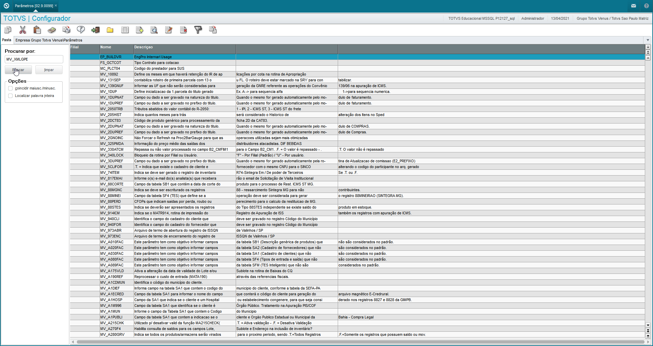
Task: Click the Cut scissors icon
Action: (x=22, y=30)
